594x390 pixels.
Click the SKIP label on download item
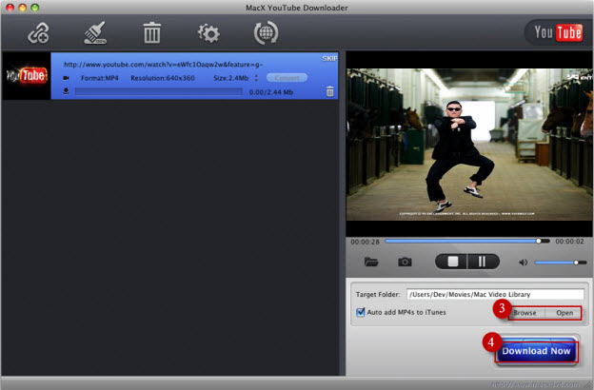pos(329,58)
